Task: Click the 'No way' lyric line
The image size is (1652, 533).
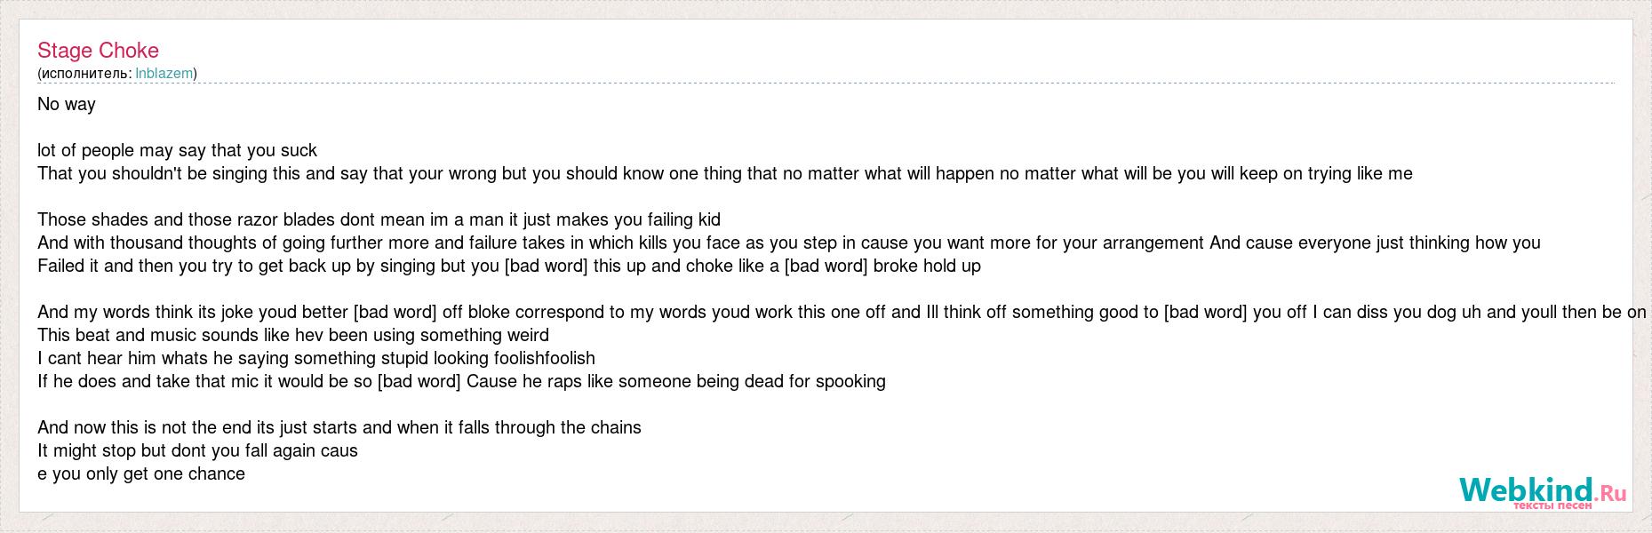Action: coord(67,104)
